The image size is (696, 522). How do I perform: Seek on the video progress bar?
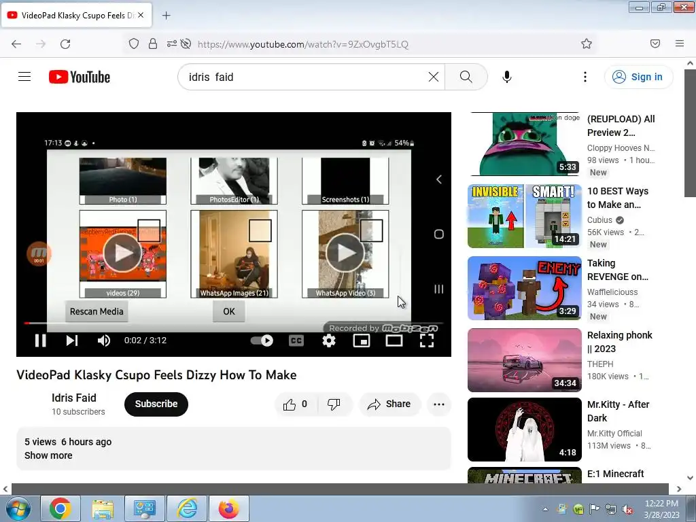pos(234,323)
